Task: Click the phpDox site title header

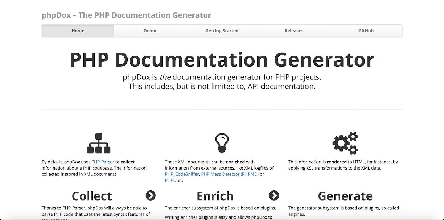Action: (x=126, y=15)
